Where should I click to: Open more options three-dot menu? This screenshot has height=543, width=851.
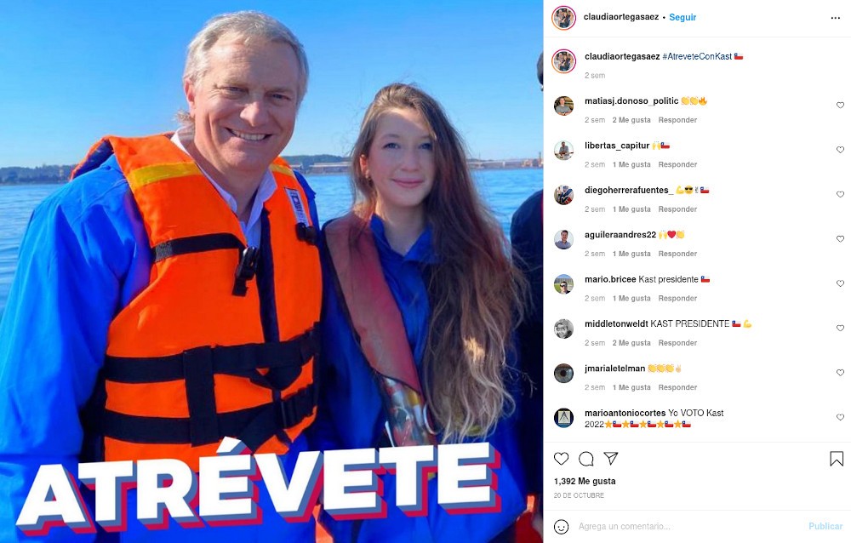[x=836, y=18]
